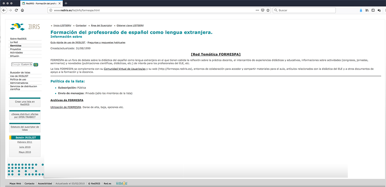The width and height of the screenshot is (386, 187).
Task: Click 'Política de la lista:' heading
Action: tap(68, 81)
